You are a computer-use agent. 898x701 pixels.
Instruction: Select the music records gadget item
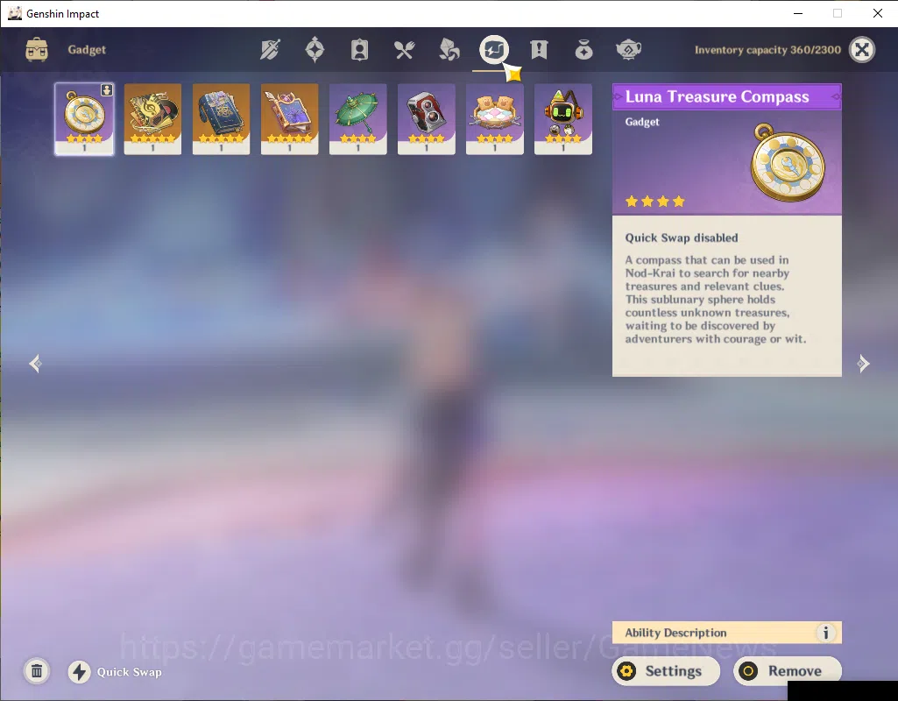[x=152, y=119]
